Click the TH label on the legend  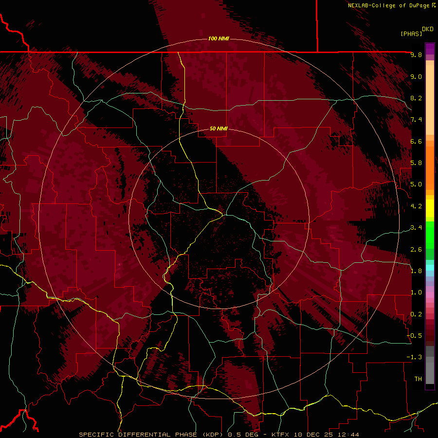coord(418,379)
